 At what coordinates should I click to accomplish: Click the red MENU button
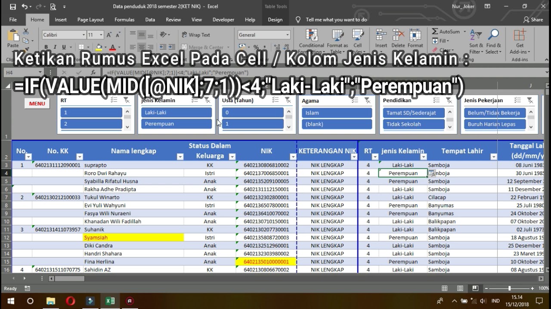(x=37, y=103)
